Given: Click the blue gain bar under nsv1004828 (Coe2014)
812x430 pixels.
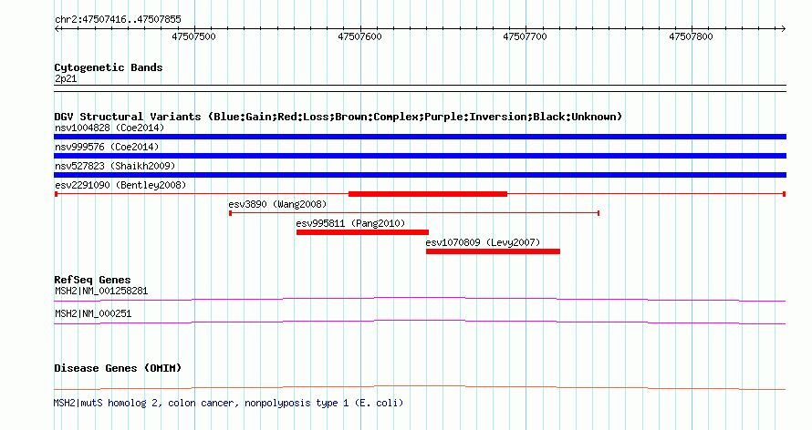Looking at the screenshot, I should 420,137.
